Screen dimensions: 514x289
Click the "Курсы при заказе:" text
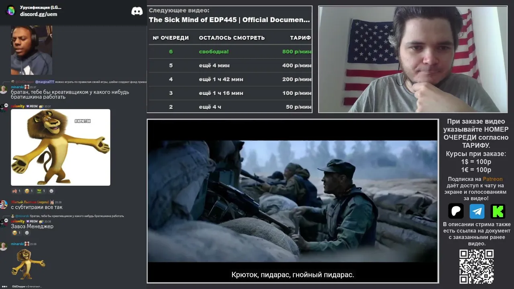pyautogui.click(x=476, y=154)
